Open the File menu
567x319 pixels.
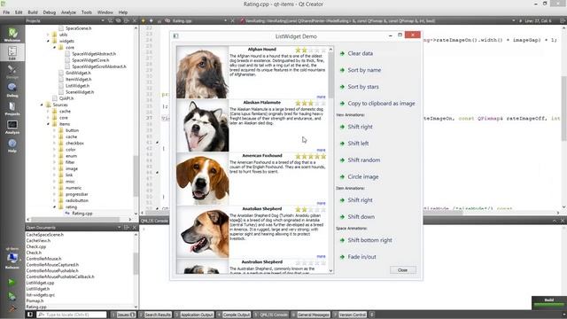pos(6,12)
